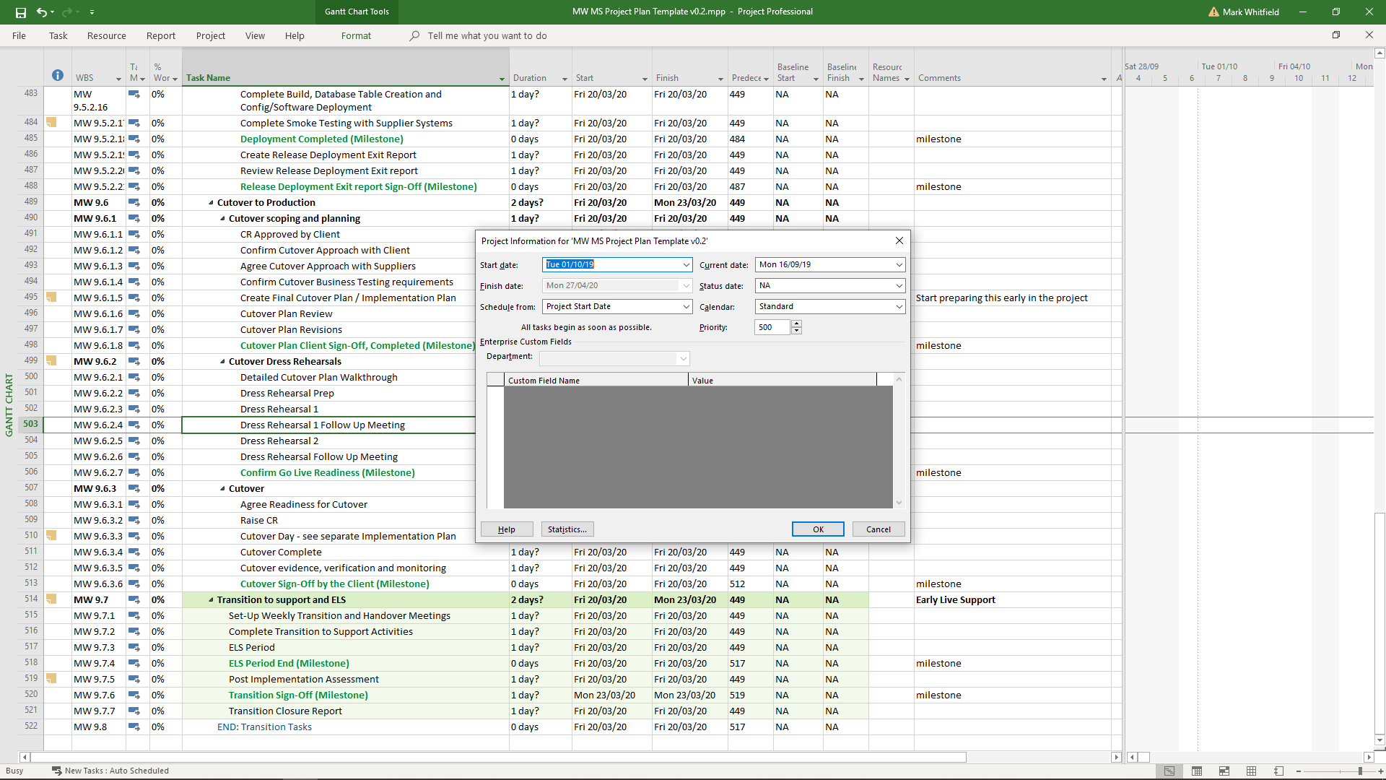This screenshot has width=1386, height=780.
Task: Open the Calendar dropdown in dialog
Action: pos(899,307)
